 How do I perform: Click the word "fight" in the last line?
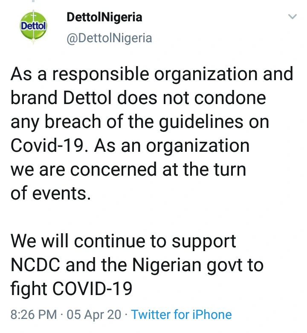pyautogui.click(x=29, y=289)
